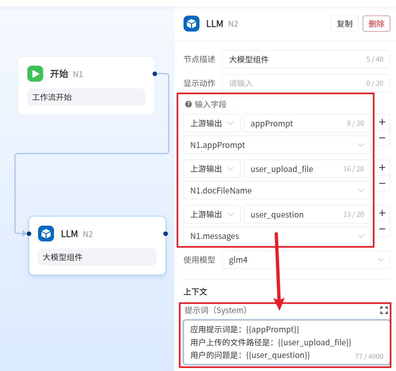Choose a model in the glm4 dropdown
Screen dimensions: 396x371
(306, 260)
